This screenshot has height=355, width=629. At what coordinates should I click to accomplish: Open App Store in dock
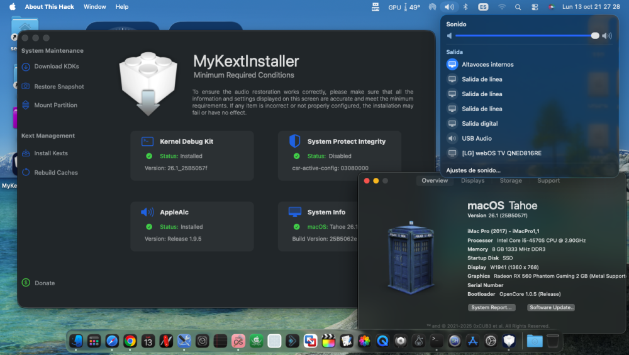click(472, 341)
